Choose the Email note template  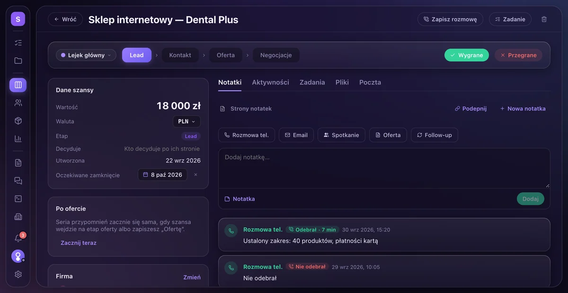pos(296,135)
